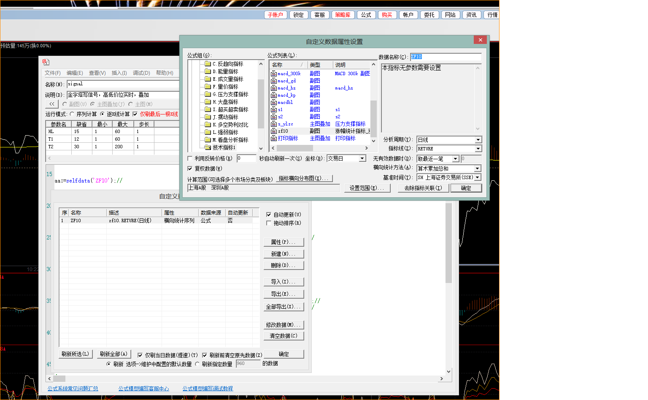The image size is (648, 400).
Task: Click 去除指标关联(I) button
Action: [423, 188]
